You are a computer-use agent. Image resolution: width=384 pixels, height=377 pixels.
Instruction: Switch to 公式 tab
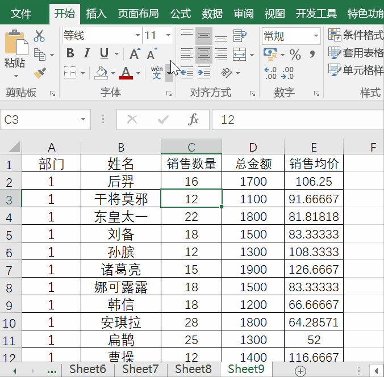181,14
